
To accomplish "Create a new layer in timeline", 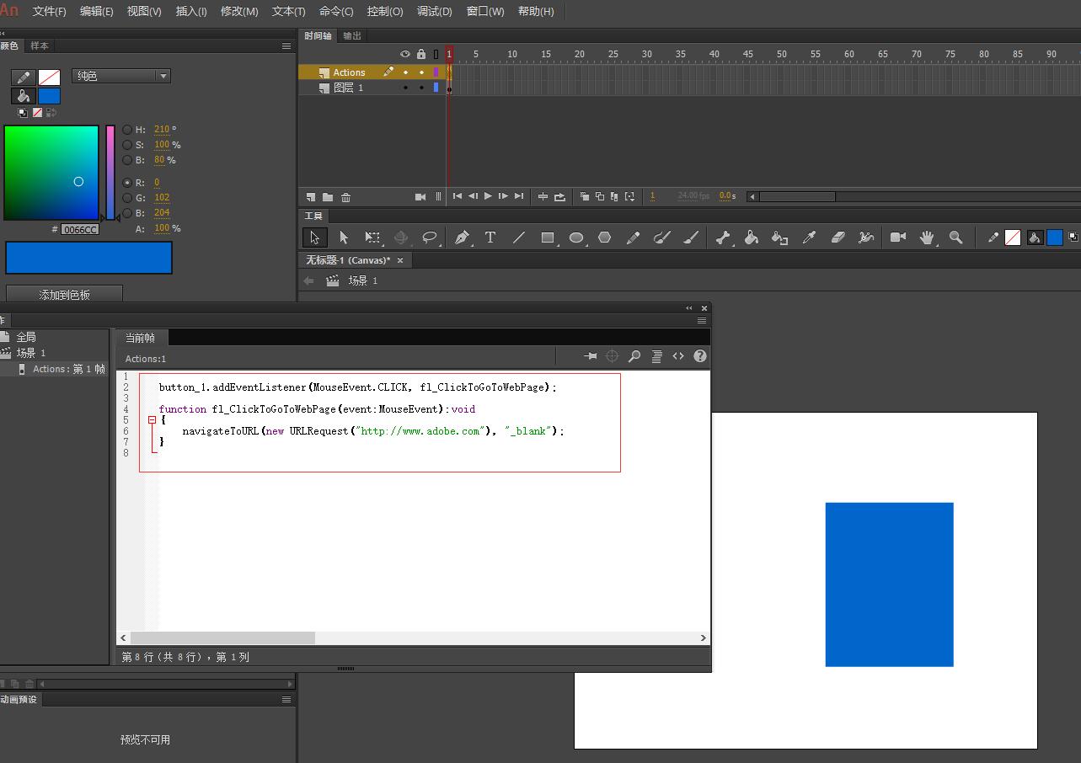I will coord(310,197).
